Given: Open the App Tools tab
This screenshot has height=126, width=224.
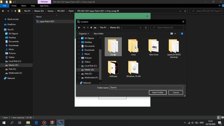Looking at the screenshot, I should [44, 6].
